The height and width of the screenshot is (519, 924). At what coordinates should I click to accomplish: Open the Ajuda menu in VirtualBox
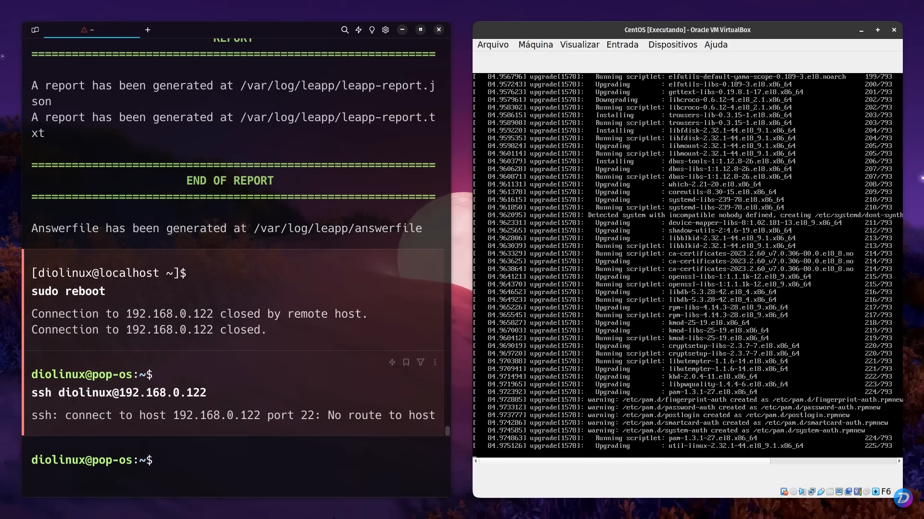[x=716, y=44]
